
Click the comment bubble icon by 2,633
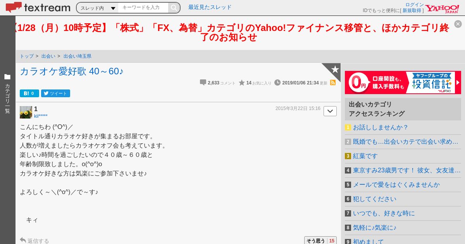(x=203, y=82)
